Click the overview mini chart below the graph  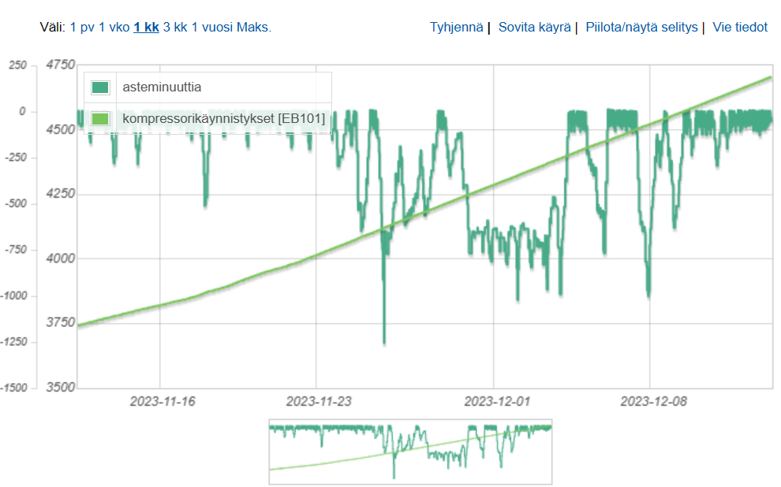click(x=410, y=452)
